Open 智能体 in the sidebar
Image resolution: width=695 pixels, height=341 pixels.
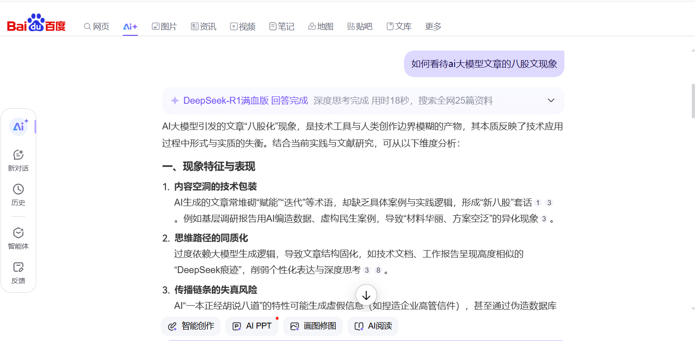point(18,239)
